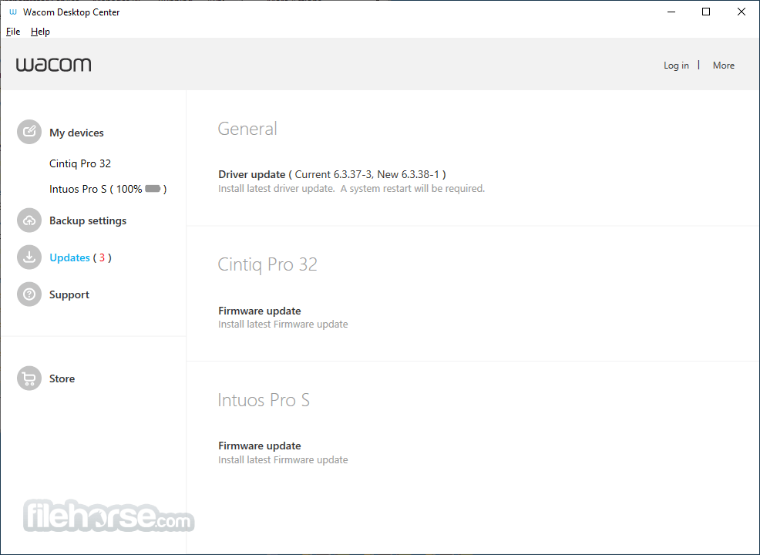Open the Updates section label
The height and width of the screenshot is (555, 760).
click(70, 257)
